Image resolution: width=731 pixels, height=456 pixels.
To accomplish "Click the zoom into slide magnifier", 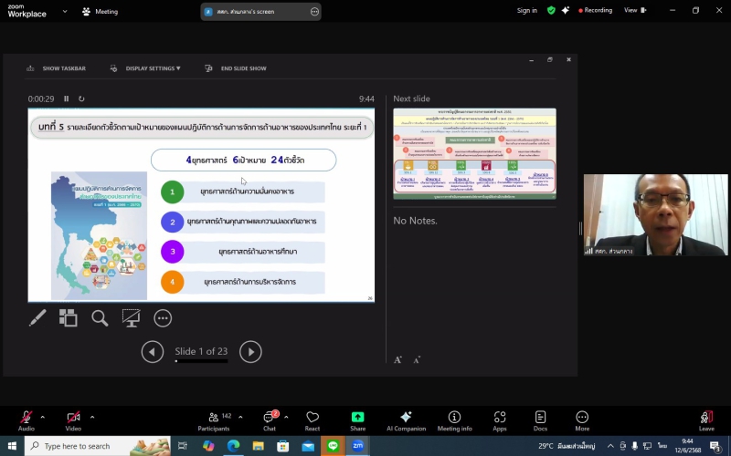I will pos(100,318).
